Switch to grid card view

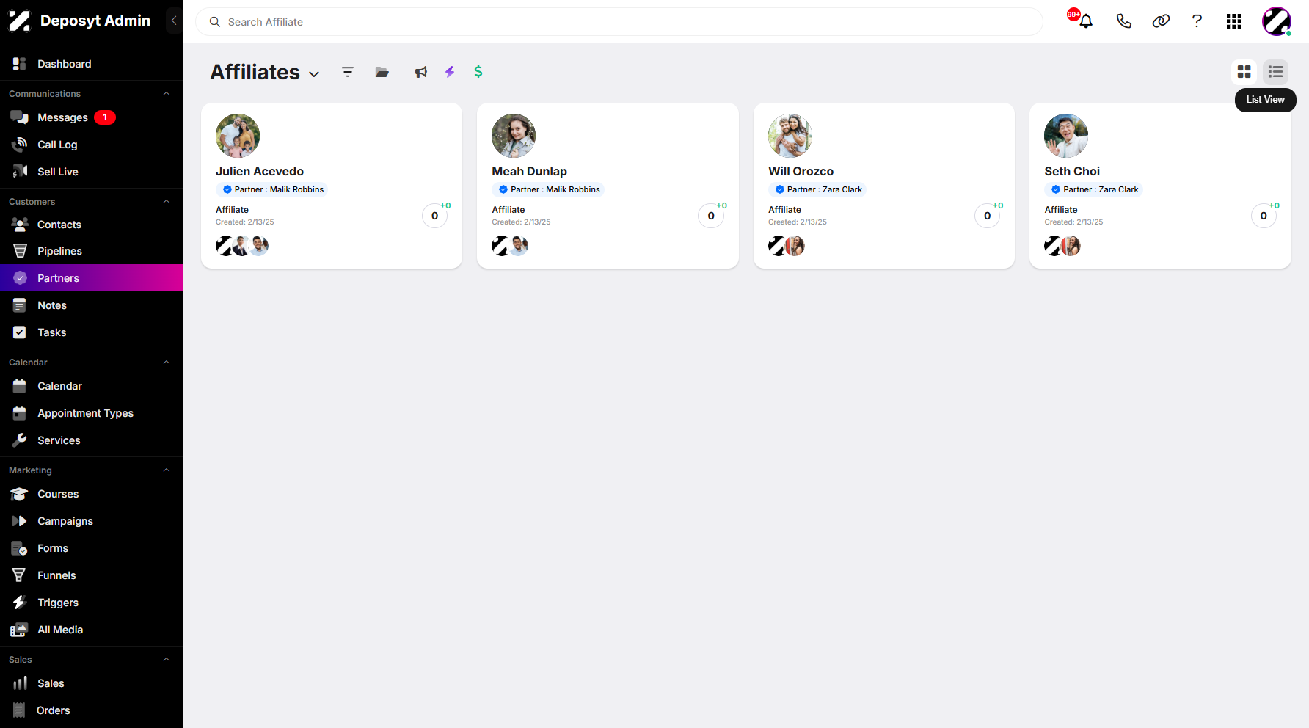(1244, 71)
